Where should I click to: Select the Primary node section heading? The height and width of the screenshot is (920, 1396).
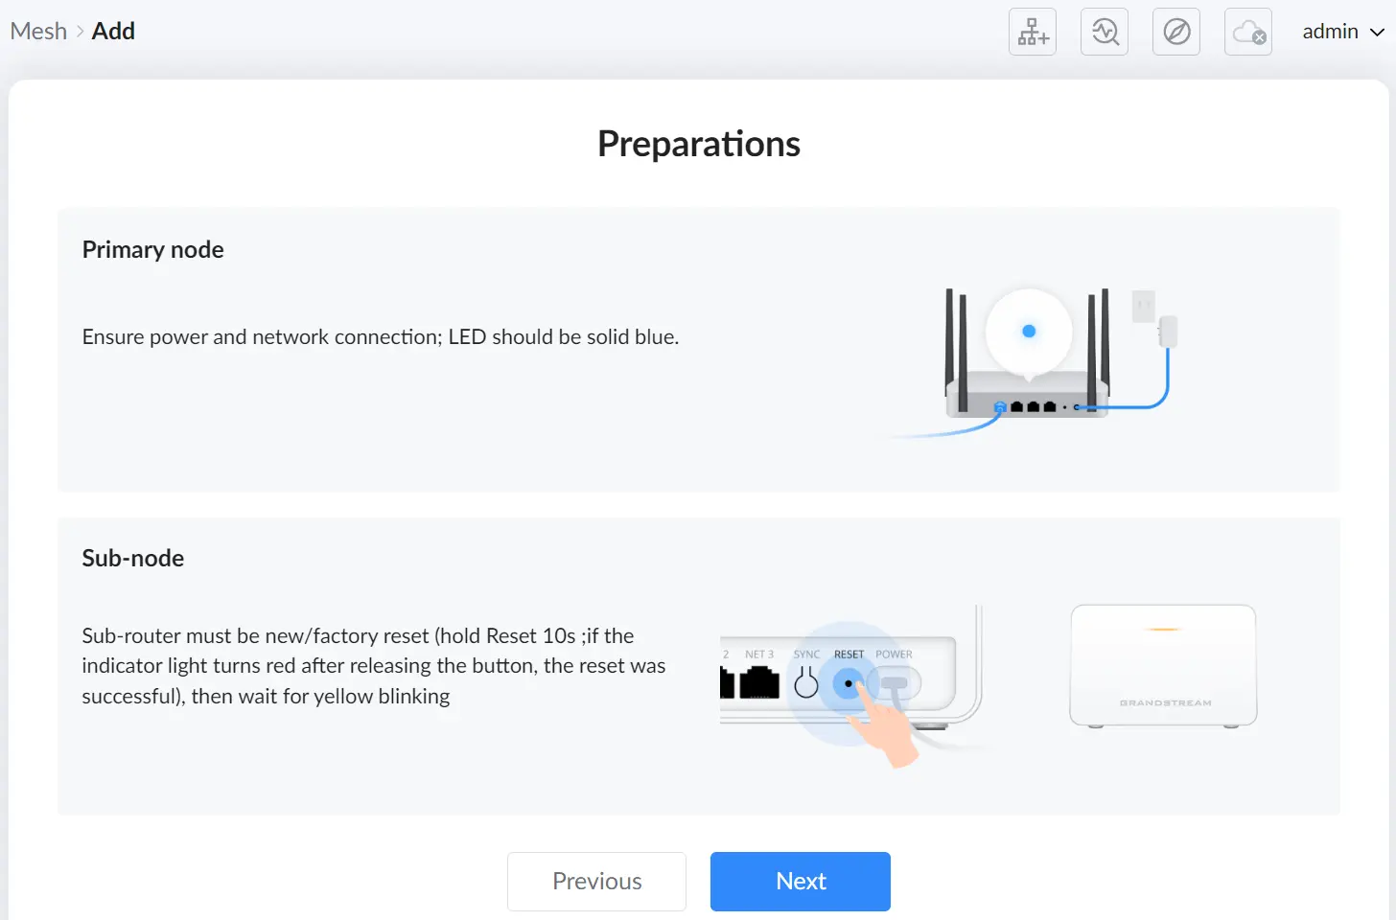pos(153,250)
